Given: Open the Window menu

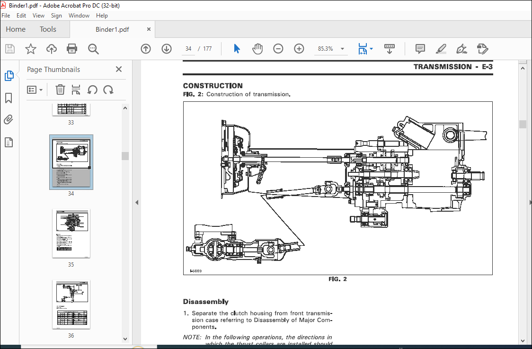Looking at the screenshot, I should [x=79, y=16].
